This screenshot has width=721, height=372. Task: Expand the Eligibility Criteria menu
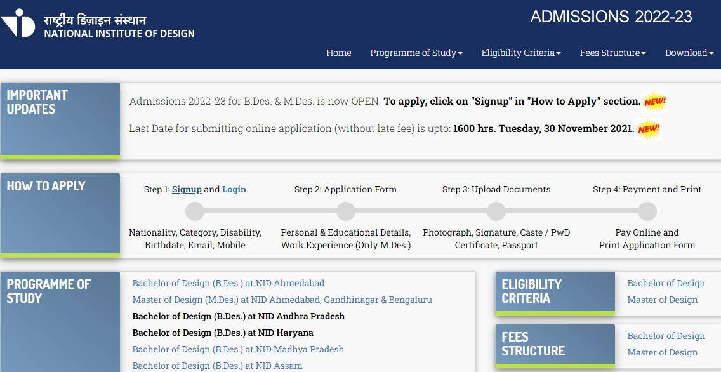[x=521, y=53]
